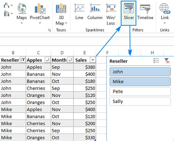The height and width of the screenshot is (141, 174).
Task: Select Mike's Apples cell
Action: point(38,109)
